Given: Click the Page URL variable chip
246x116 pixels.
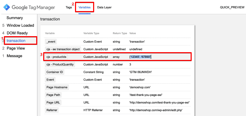Looking at the screenshot, I should [53, 103].
